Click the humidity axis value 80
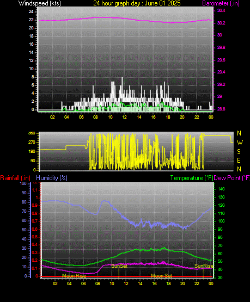The height and width of the screenshot is (302, 250). pyautogui.click(x=24, y=202)
